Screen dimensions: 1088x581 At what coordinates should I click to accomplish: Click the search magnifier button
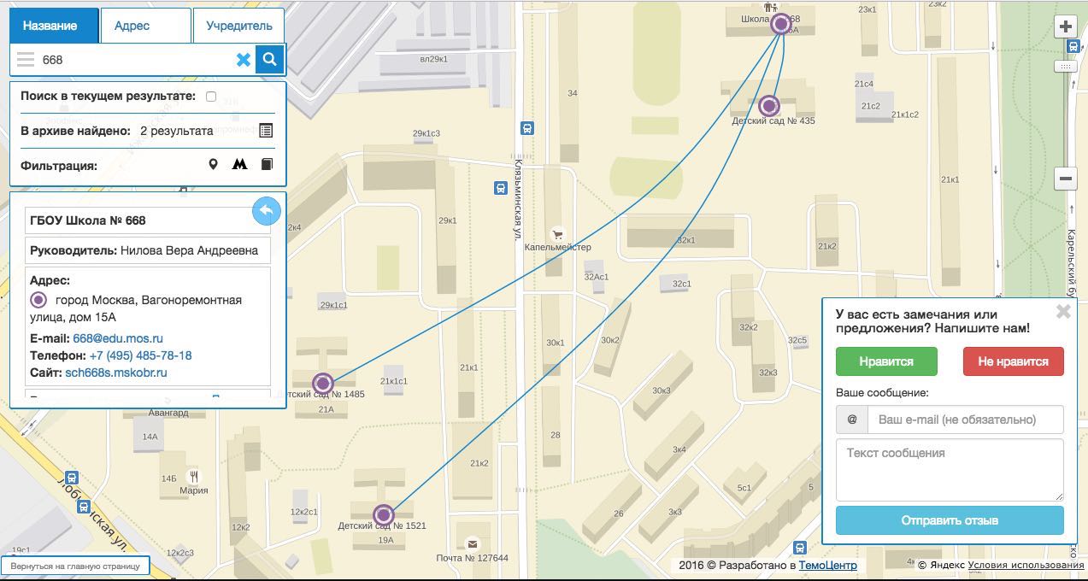click(x=269, y=60)
